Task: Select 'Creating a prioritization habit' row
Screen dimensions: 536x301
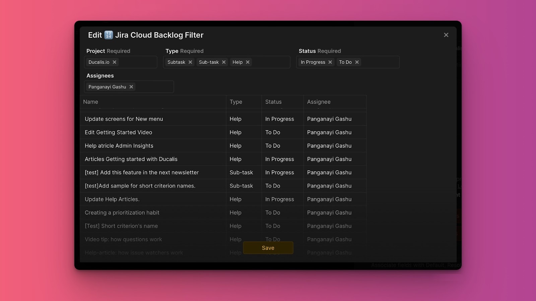Action: (x=223, y=213)
